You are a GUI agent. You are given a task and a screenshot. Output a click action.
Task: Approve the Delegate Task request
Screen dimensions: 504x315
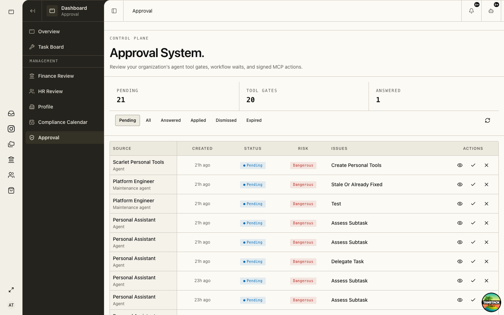(473, 261)
